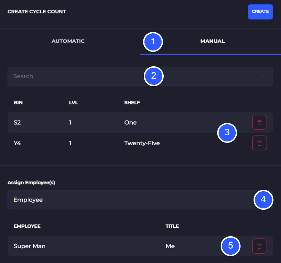Click shelf value Twenty-Five
The height and width of the screenshot is (263, 281).
(142, 143)
